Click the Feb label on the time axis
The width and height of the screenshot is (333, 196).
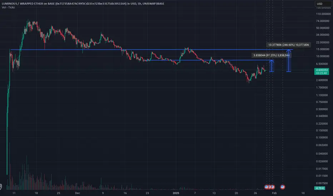tap(274, 193)
